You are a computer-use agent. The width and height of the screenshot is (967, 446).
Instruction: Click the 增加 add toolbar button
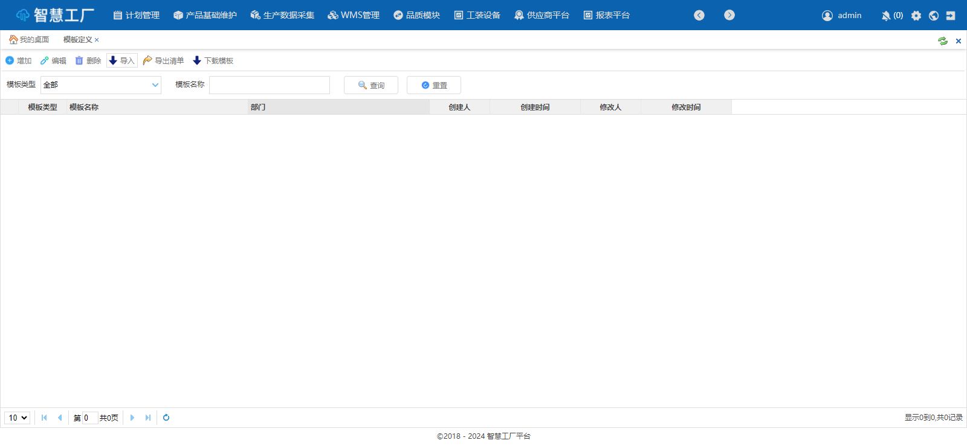(19, 61)
